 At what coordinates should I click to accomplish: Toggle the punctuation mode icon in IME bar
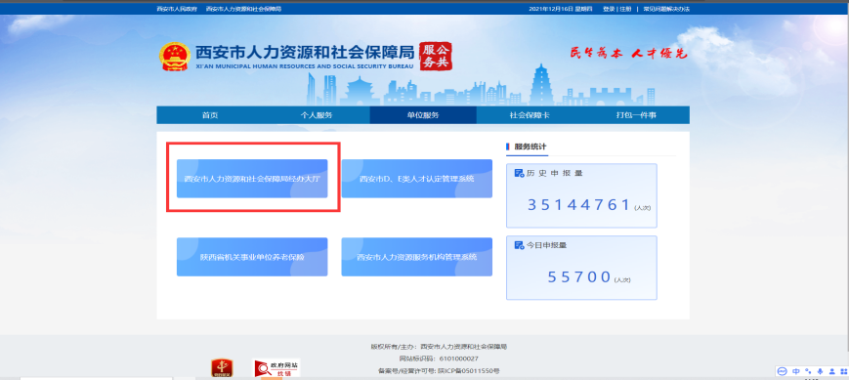coord(808,371)
